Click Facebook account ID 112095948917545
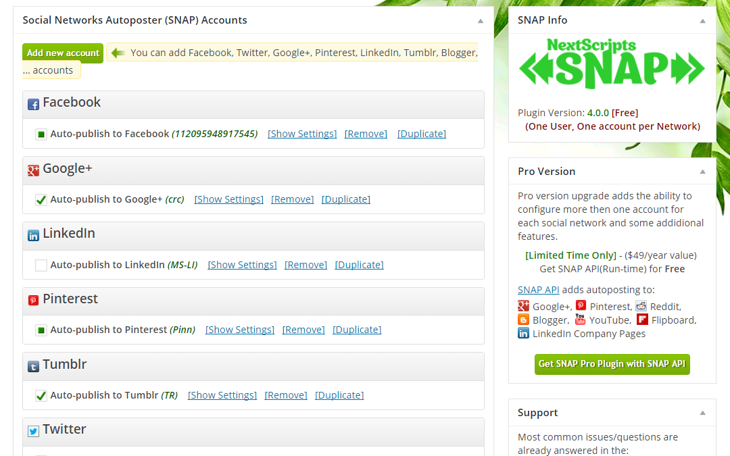This screenshot has height=456, width=730. (215, 134)
